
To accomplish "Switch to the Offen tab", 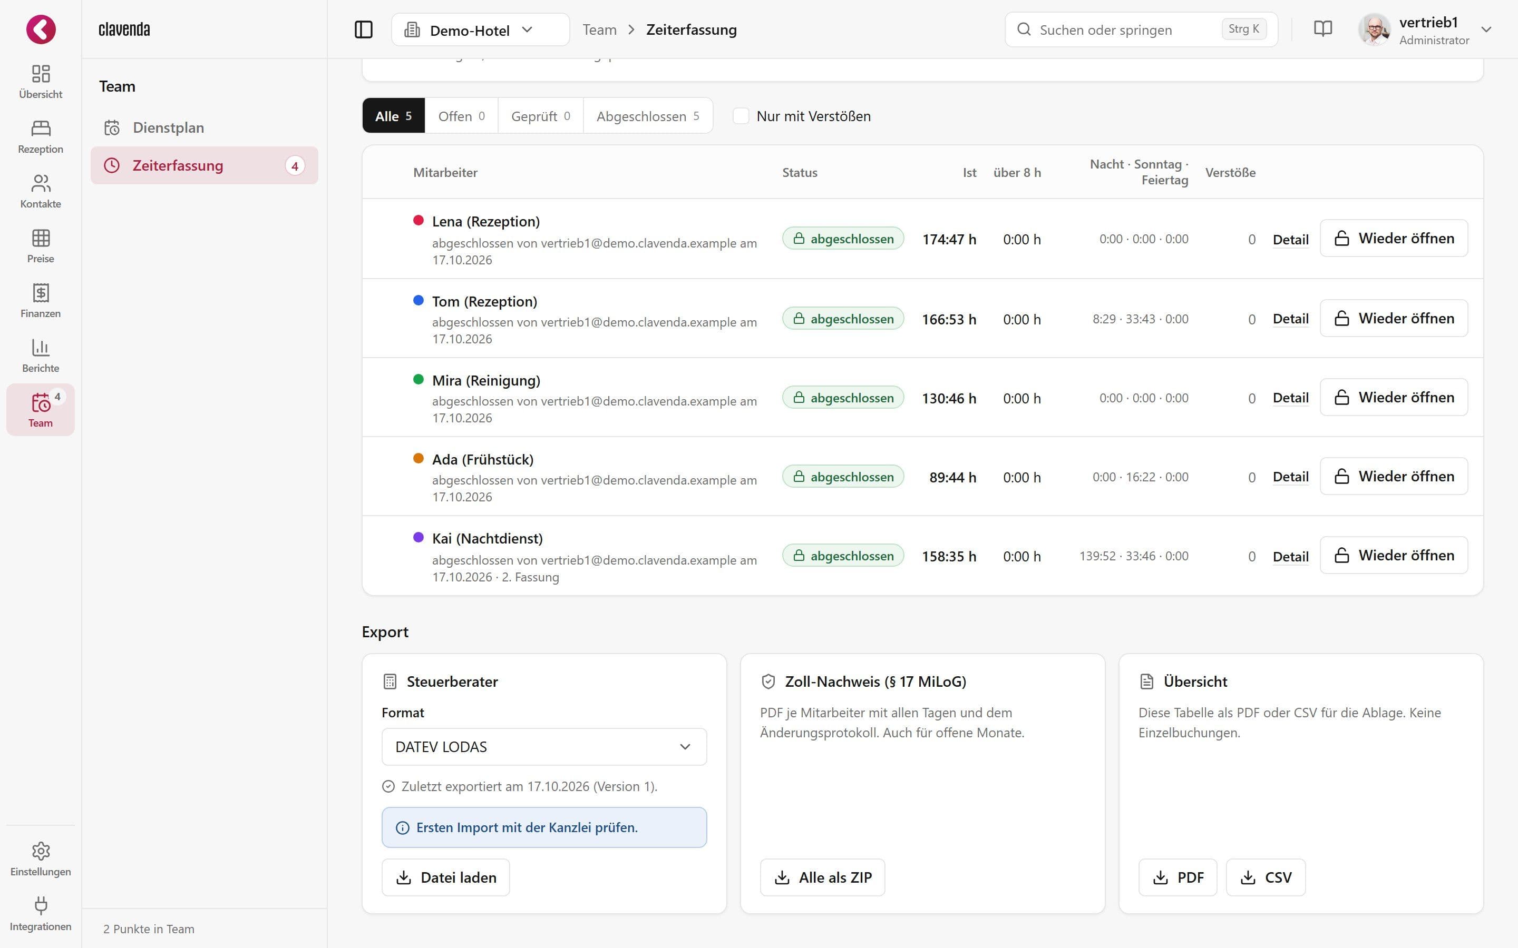I will click(461, 116).
